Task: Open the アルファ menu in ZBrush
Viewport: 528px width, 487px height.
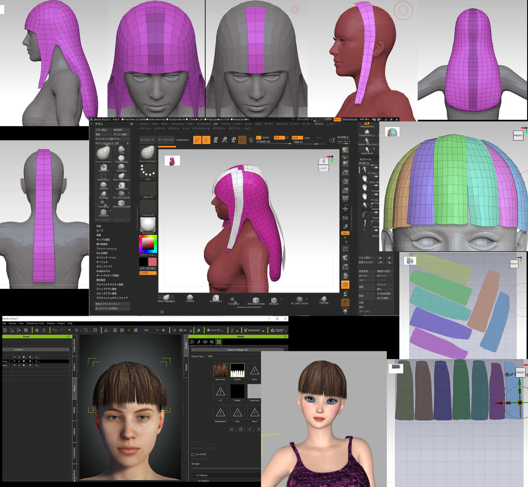Action: (x=144, y=124)
